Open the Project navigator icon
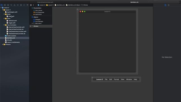181x102 pixels. coord(2,5)
